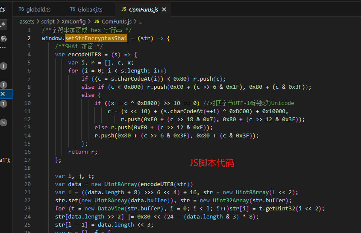
Task: Click the TS icon on GlobaKj.ts tab
Action: point(73,9)
